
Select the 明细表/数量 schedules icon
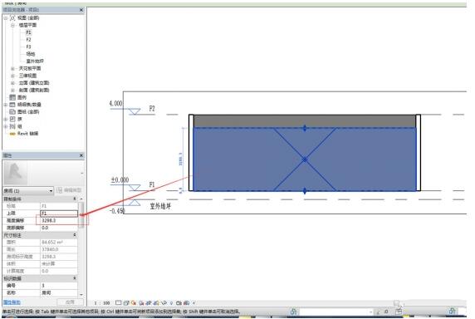[x=12, y=105]
